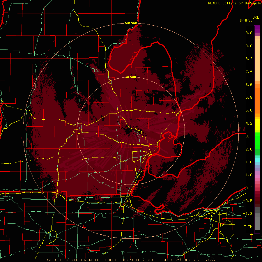Image resolution: width=262 pixels, height=262 pixels.
Task: Click the 4.2 value on the color scale
Action: point(249,123)
